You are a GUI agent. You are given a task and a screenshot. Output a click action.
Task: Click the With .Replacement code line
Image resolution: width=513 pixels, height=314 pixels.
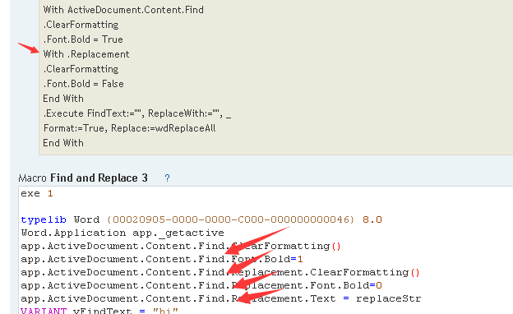(86, 54)
